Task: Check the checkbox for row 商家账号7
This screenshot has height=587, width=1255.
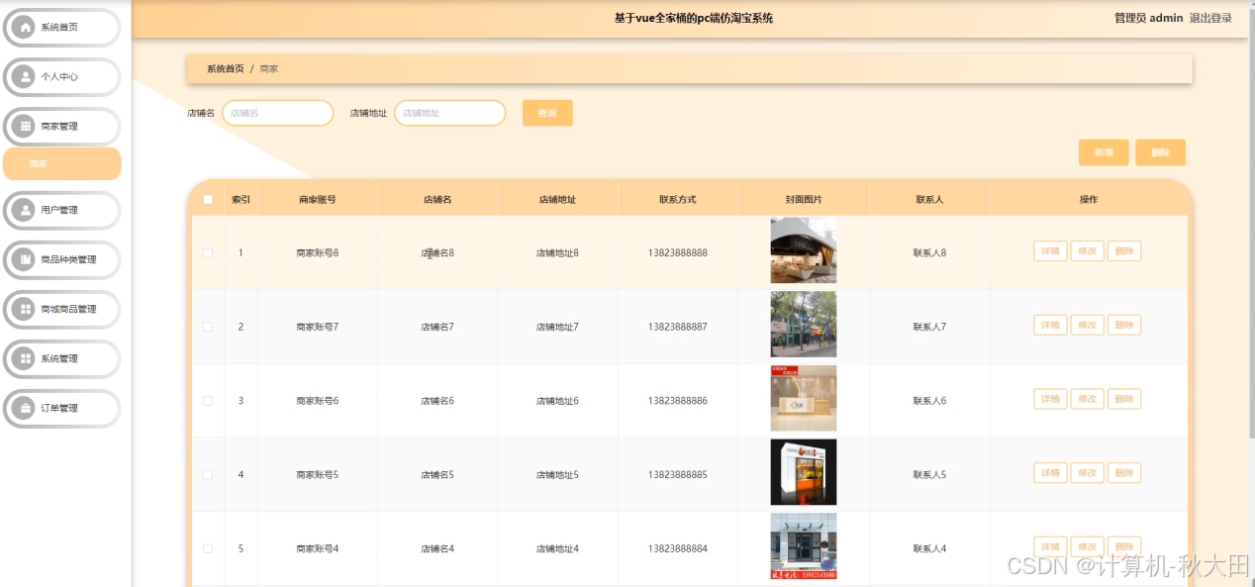Action: pos(208,327)
